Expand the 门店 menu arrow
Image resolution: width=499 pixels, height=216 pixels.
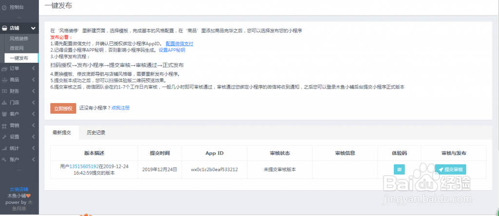34,103
